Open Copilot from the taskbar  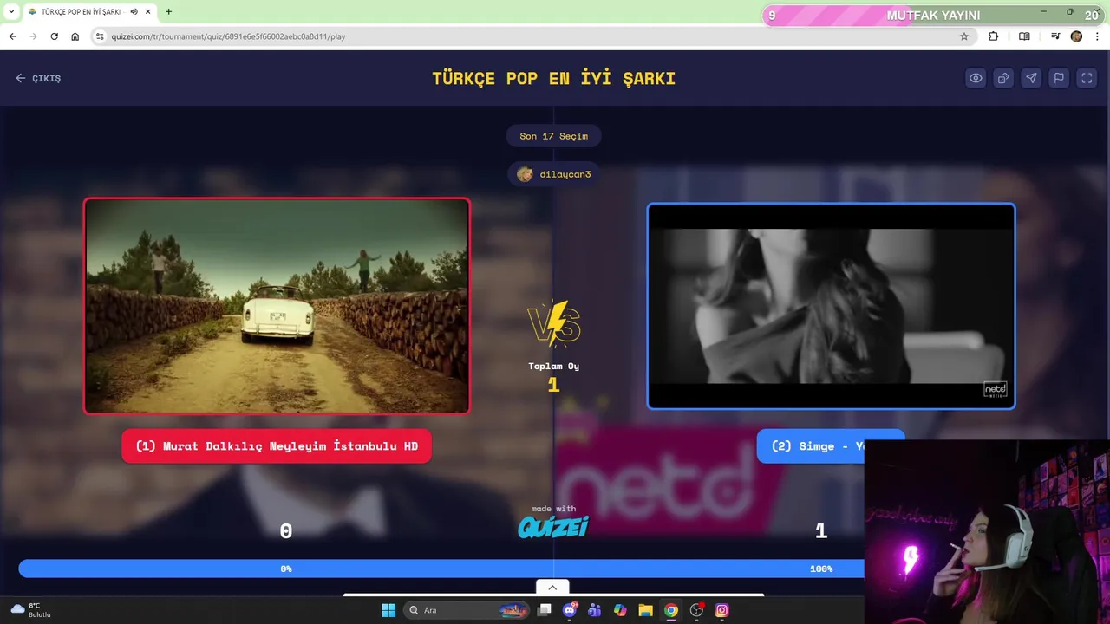pos(620,610)
